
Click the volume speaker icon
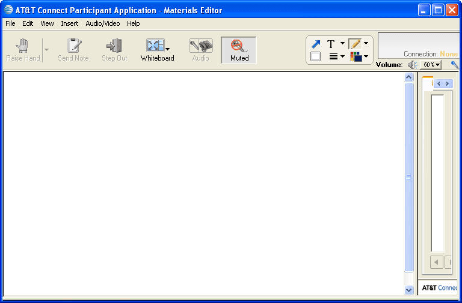click(412, 65)
